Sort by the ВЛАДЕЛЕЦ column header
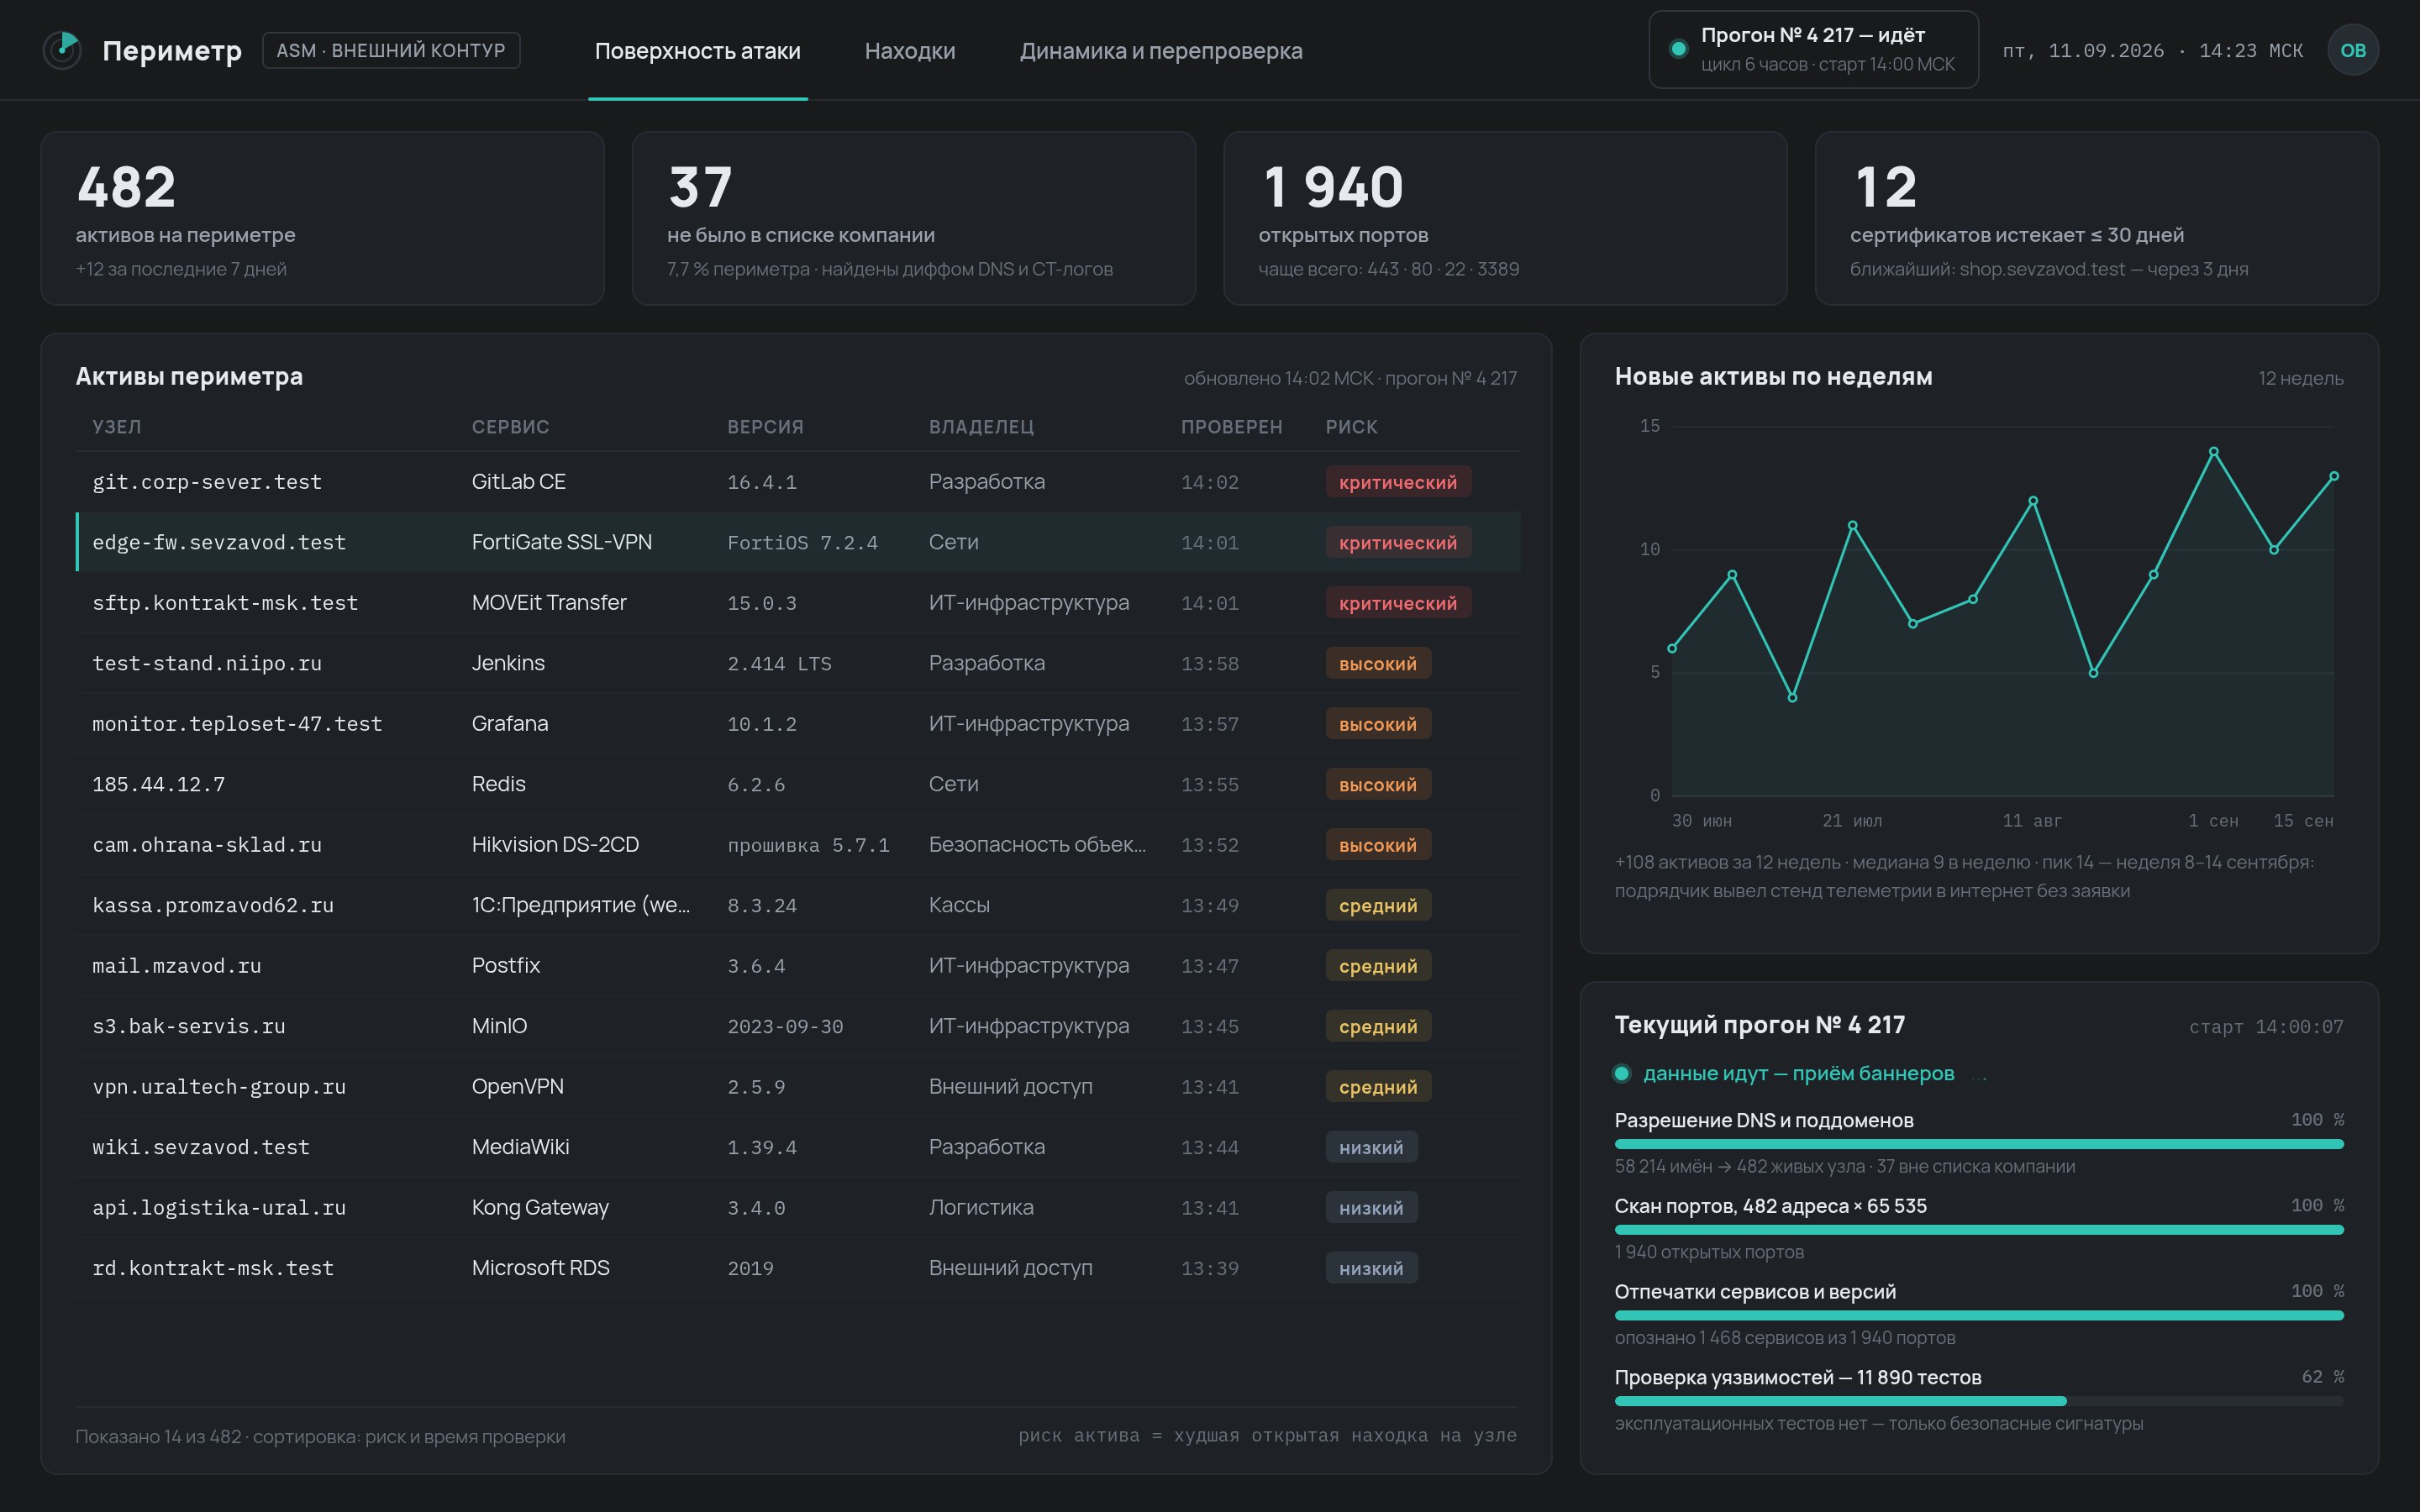 (x=981, y=427)
